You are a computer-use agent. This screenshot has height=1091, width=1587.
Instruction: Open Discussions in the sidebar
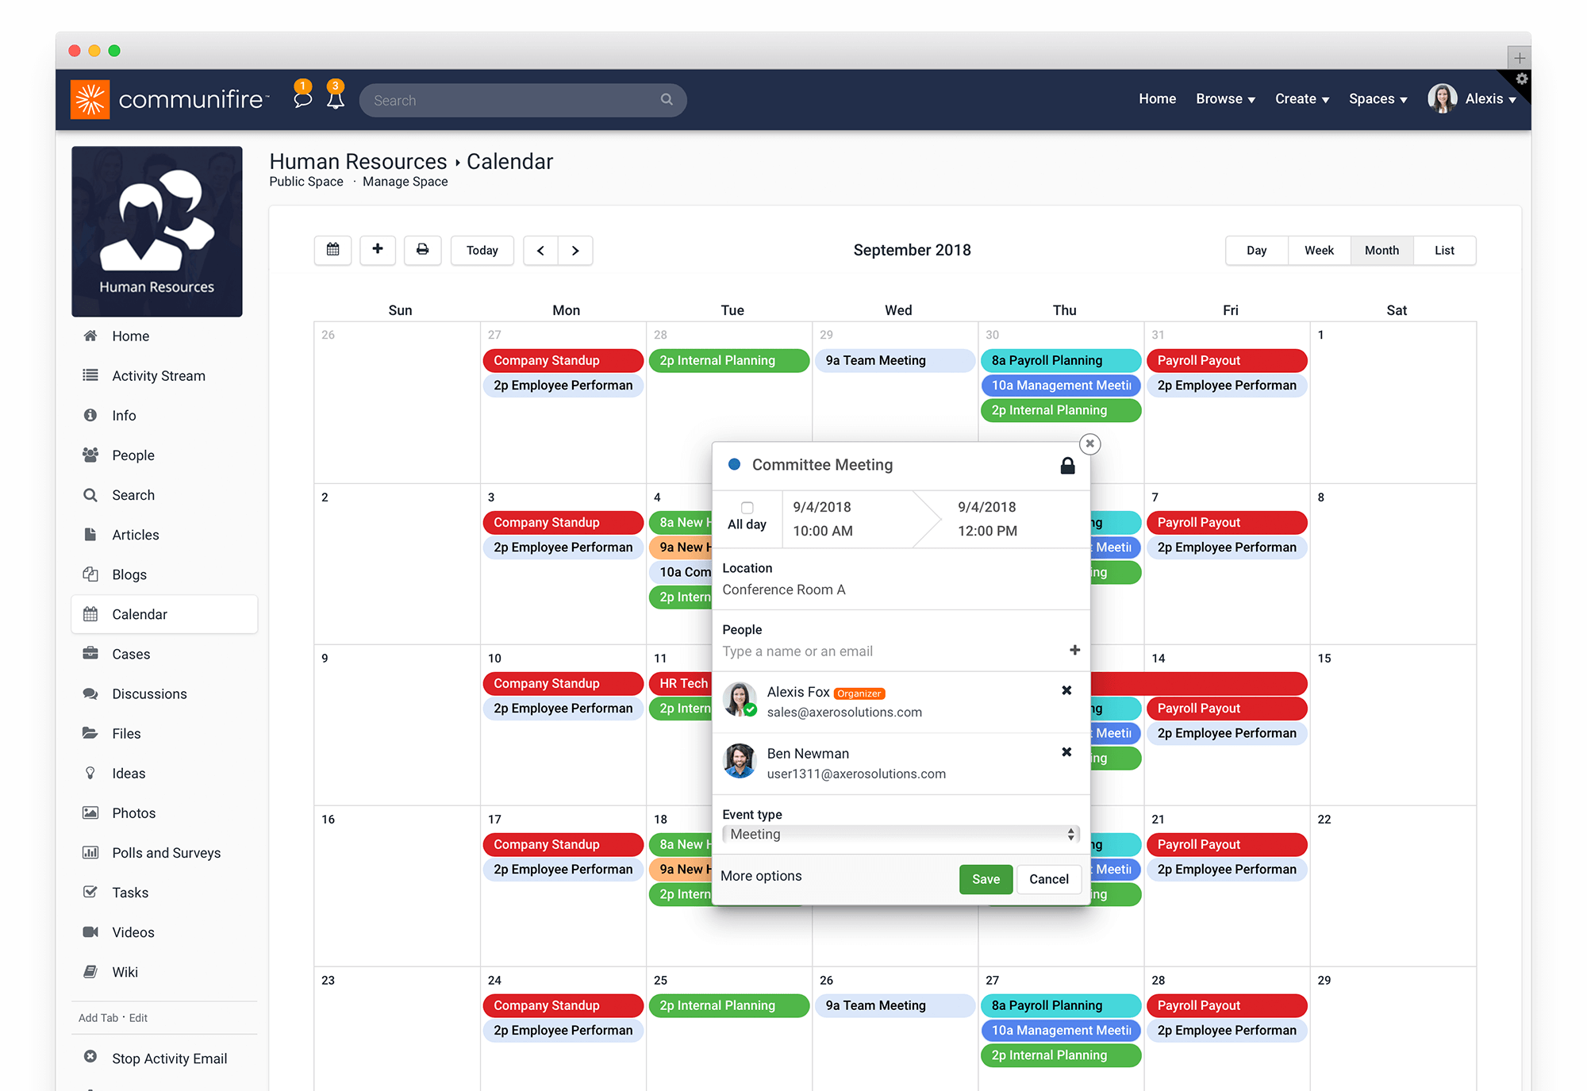[x=149, y=694]
